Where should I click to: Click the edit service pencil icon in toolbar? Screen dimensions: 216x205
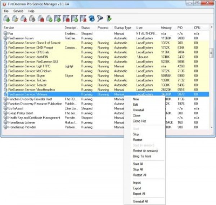[x=15, y=18]
